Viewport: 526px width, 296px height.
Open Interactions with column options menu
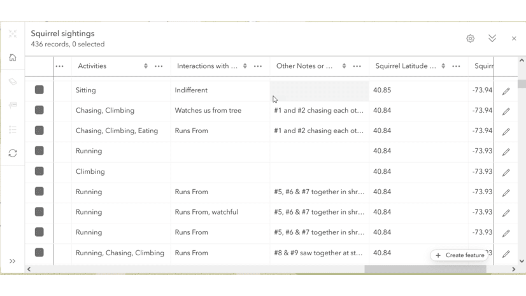(258, 66)
